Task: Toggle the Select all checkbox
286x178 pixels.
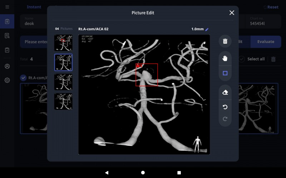Action: (x=242, y=59)
